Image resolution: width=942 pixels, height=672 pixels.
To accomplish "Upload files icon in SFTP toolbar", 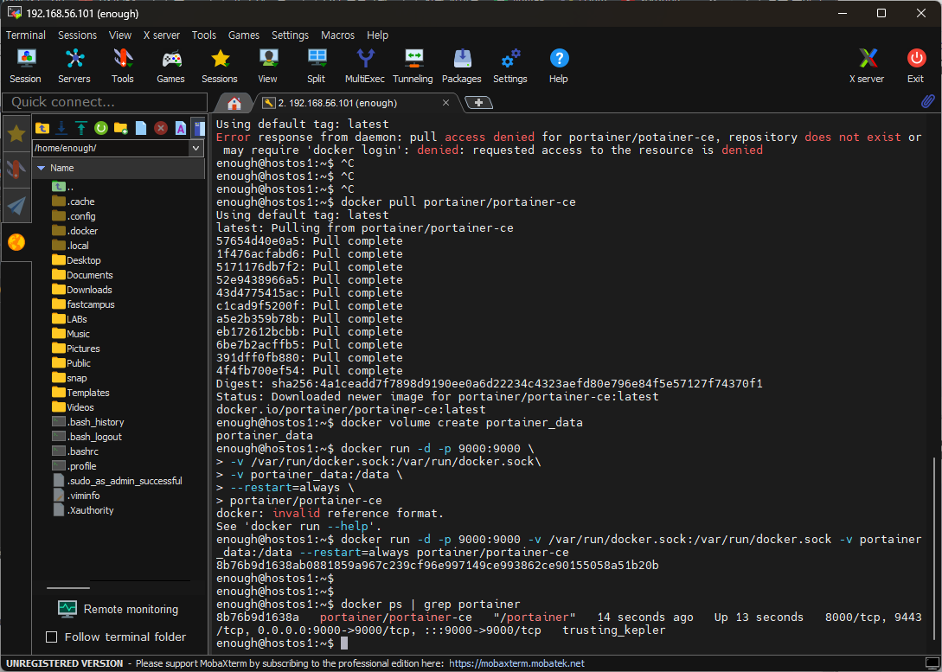I will [x=81, y=127].
